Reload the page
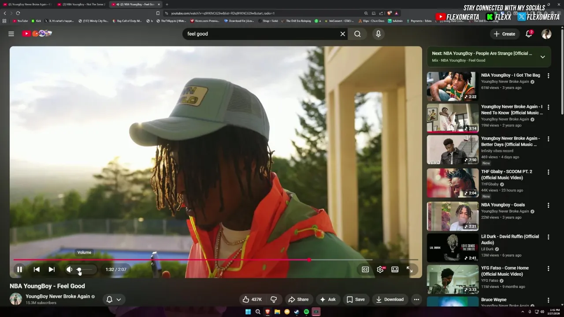Image resolution: width=564 pixels, height=317 pixels. pos(18,13)
